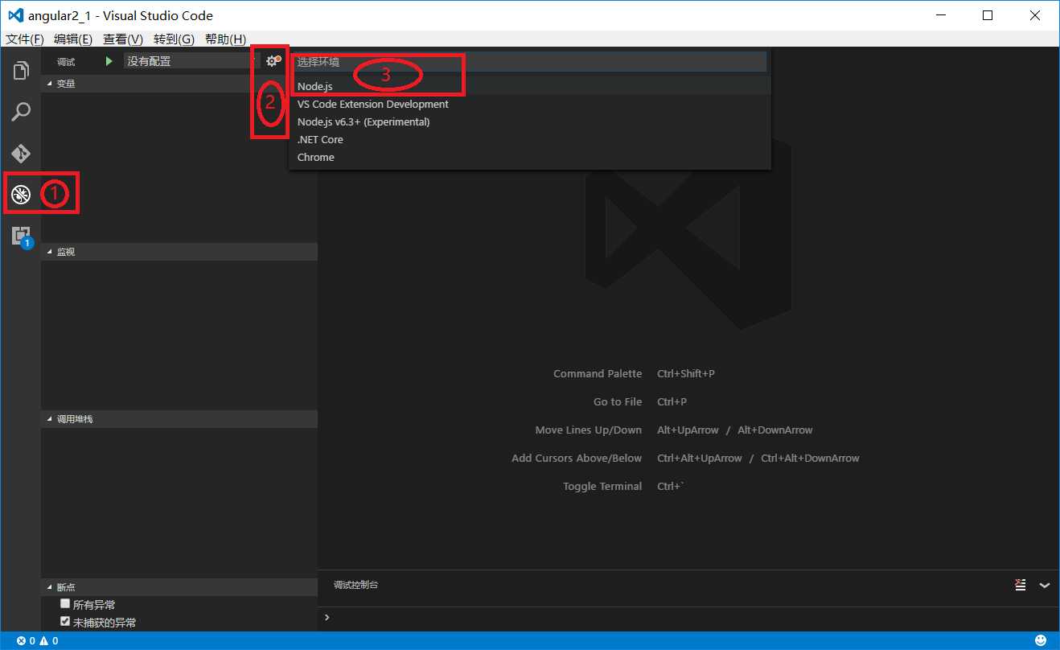Open the 文件(F) menu
Viewport: 1060px width, 650px height.
[x=24, y=39]
